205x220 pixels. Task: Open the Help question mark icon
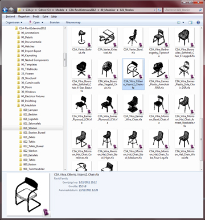(198, 23)
